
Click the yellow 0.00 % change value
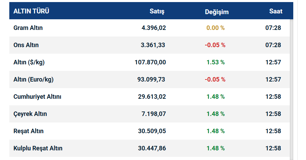click(x=215, y=28)
